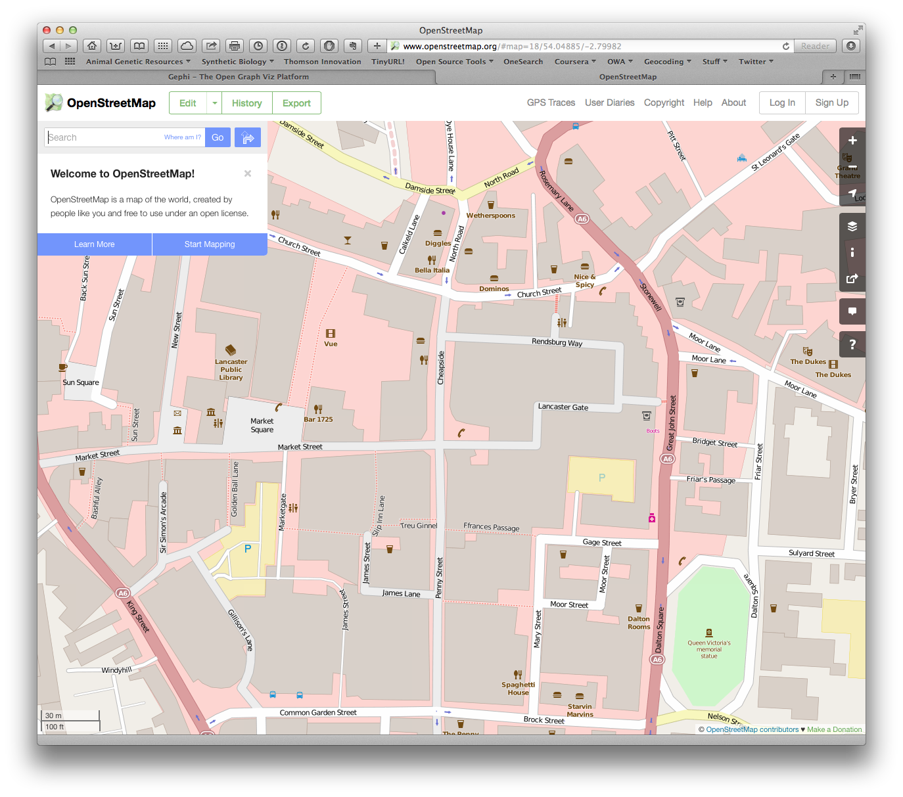Zoom out the map with the minus control
Viewport: 903px width, 797px height.
tap(852, 167)
